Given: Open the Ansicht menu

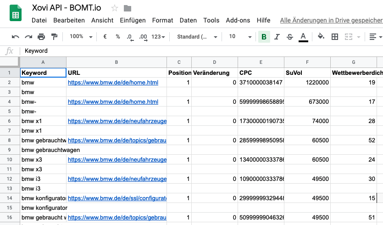Looking at the screenshot, I should click(102, 20).
